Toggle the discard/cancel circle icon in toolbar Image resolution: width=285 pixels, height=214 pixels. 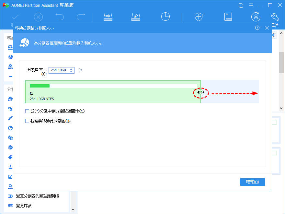[38, 17]
